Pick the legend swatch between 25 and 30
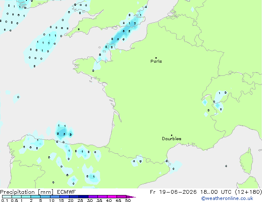 (x=83, y=197)
